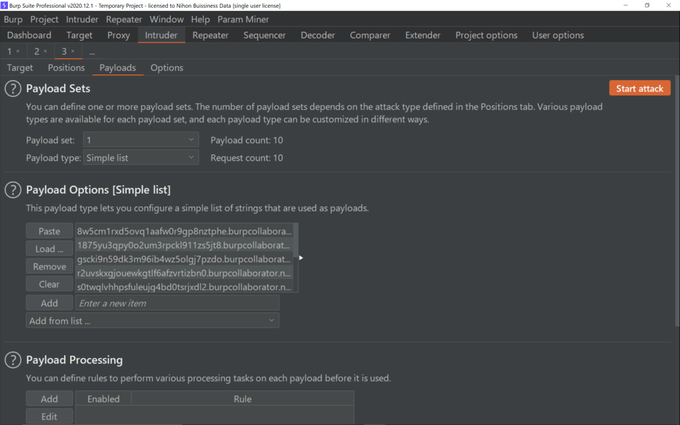Open new Intruder tab with ellipsis
The height and width of the screenshot is (425, 680).
92,52
